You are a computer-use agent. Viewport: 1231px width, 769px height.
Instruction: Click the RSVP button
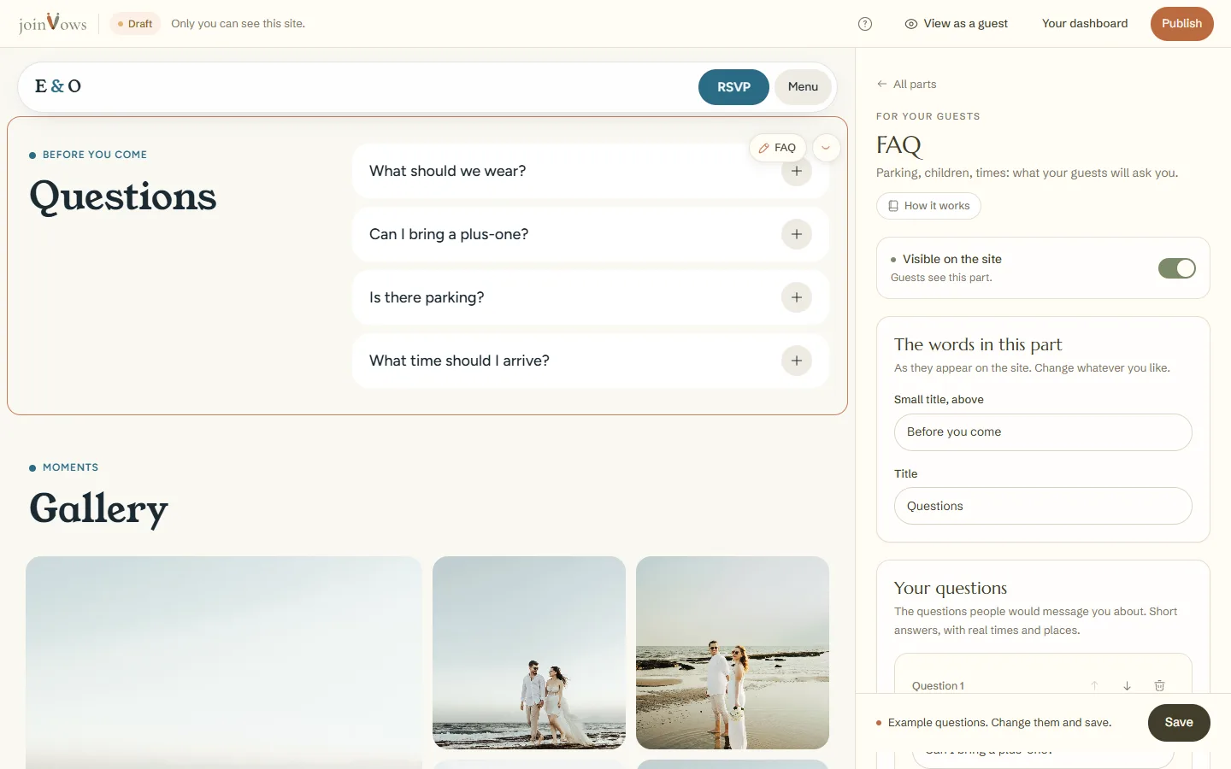click(733, 87)
